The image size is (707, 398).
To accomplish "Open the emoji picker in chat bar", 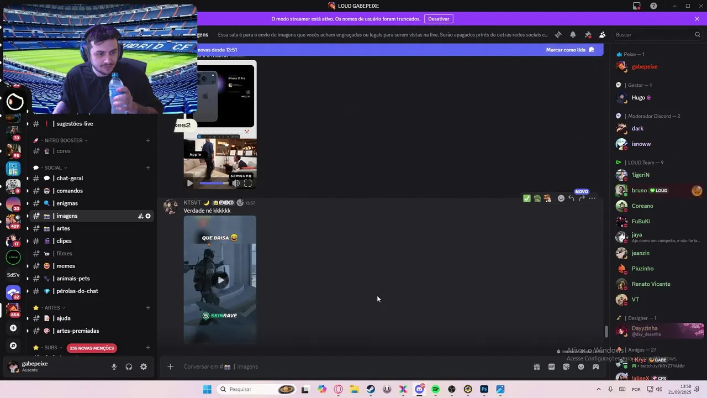I will (581, 366).
